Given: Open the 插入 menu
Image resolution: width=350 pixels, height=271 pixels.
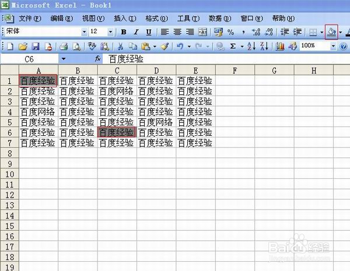Looking at the screenshot, I should 125,18.
